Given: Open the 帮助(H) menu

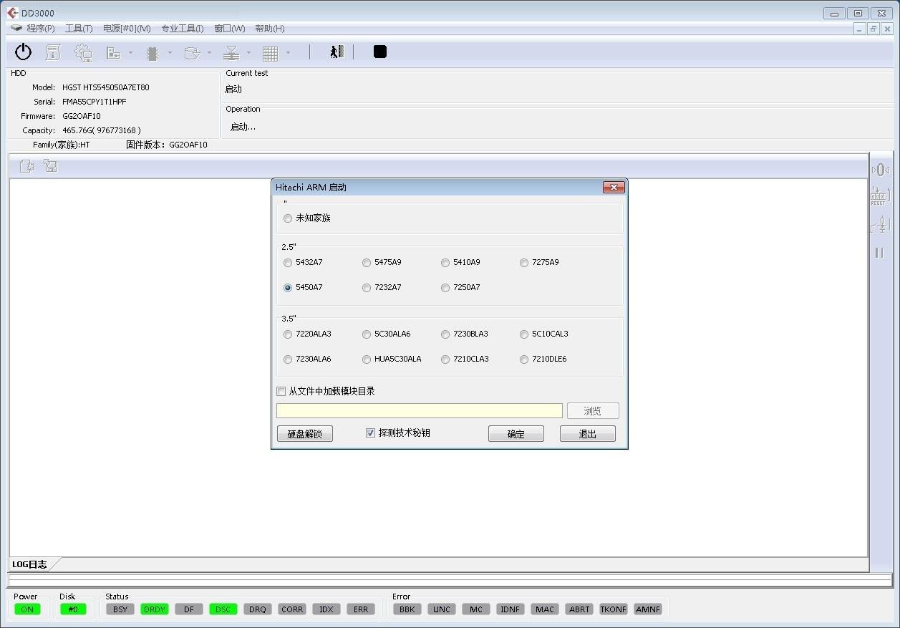Looking at the screenshot, I should point(270,29).
